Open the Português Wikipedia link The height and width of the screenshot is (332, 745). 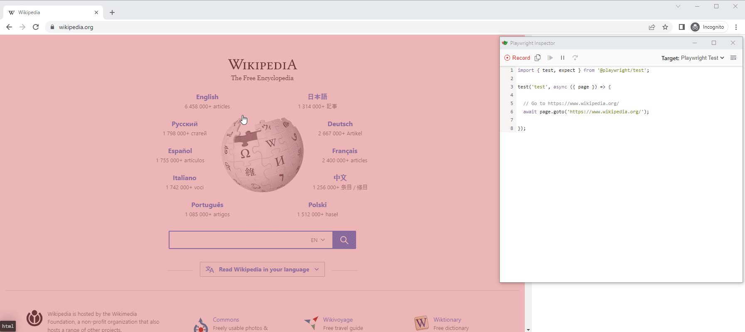pyautogui.click(x=207, y=205)
